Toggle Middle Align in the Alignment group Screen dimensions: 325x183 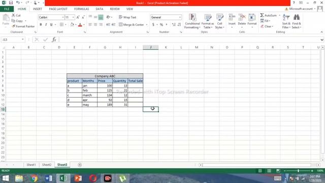(95, 17)
